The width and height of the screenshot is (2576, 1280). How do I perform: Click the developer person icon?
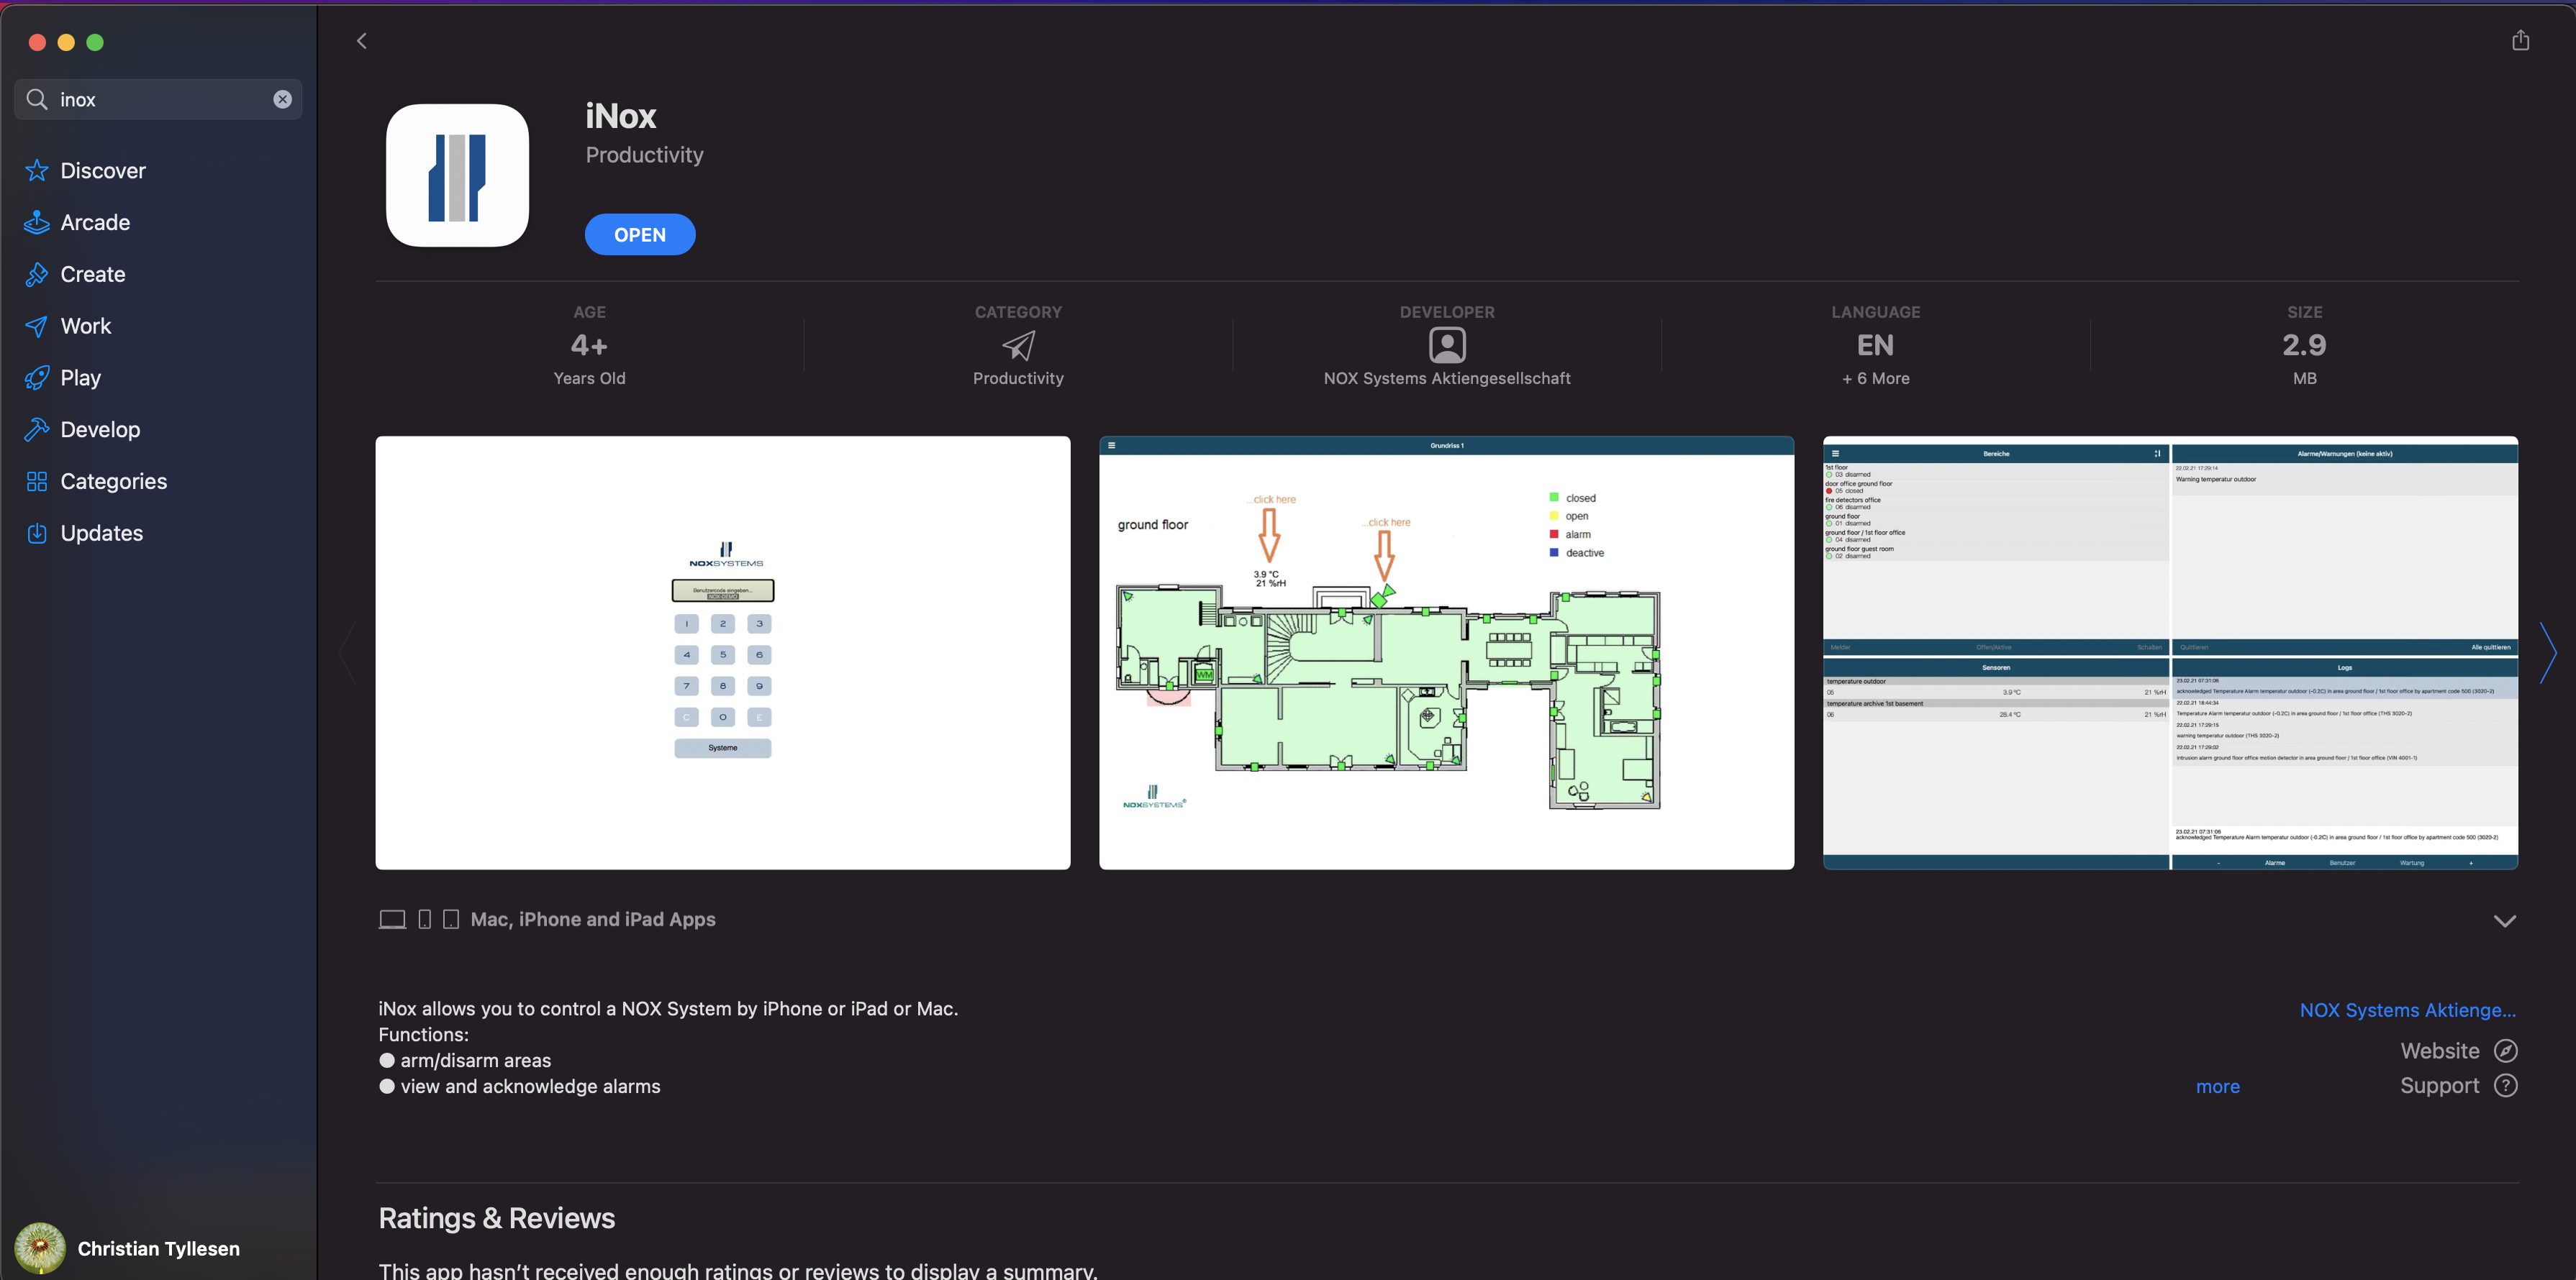tap(1447, 344)
